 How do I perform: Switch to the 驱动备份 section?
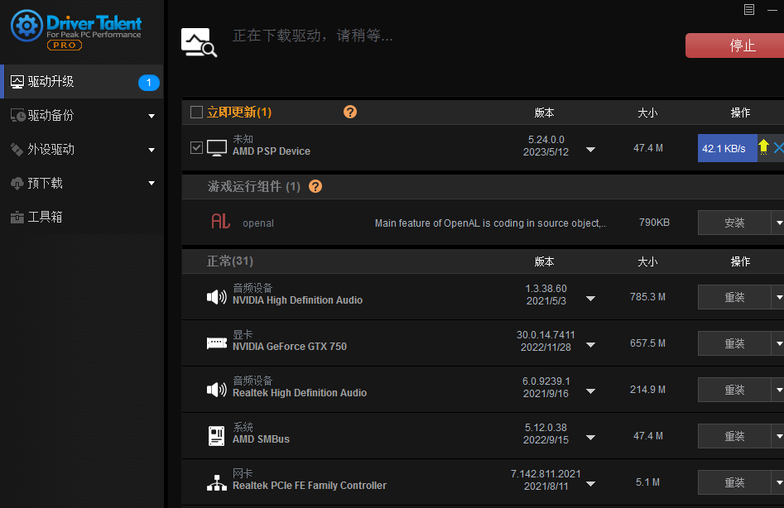point(82,115)
